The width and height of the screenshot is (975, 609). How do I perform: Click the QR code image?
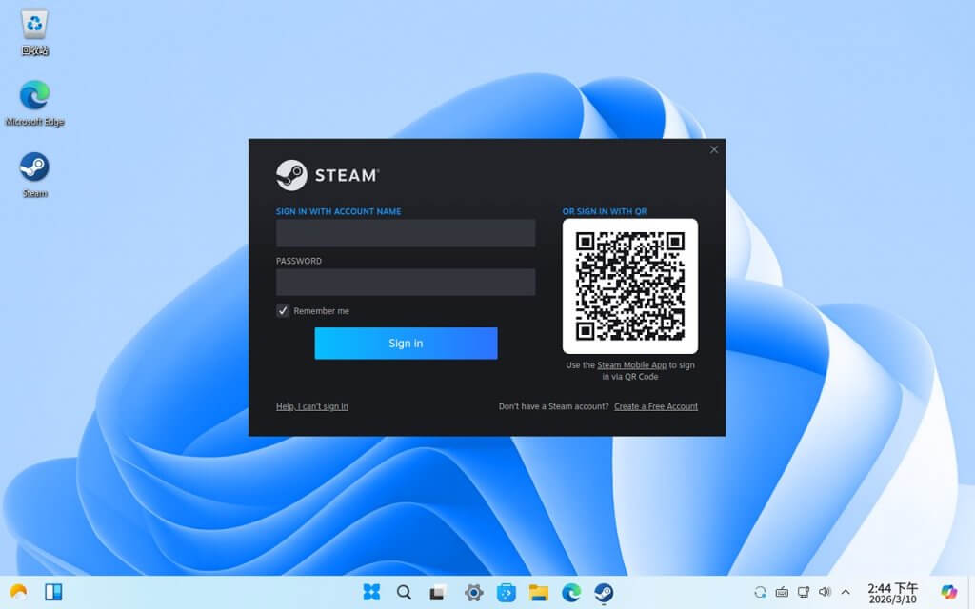coord(630,286)
